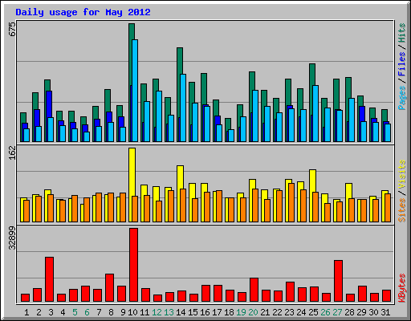The image size is (411, 321).
Task: Click the cyan Pages bar for day 14
Action: pyautogui.click(x=183, y=108)
